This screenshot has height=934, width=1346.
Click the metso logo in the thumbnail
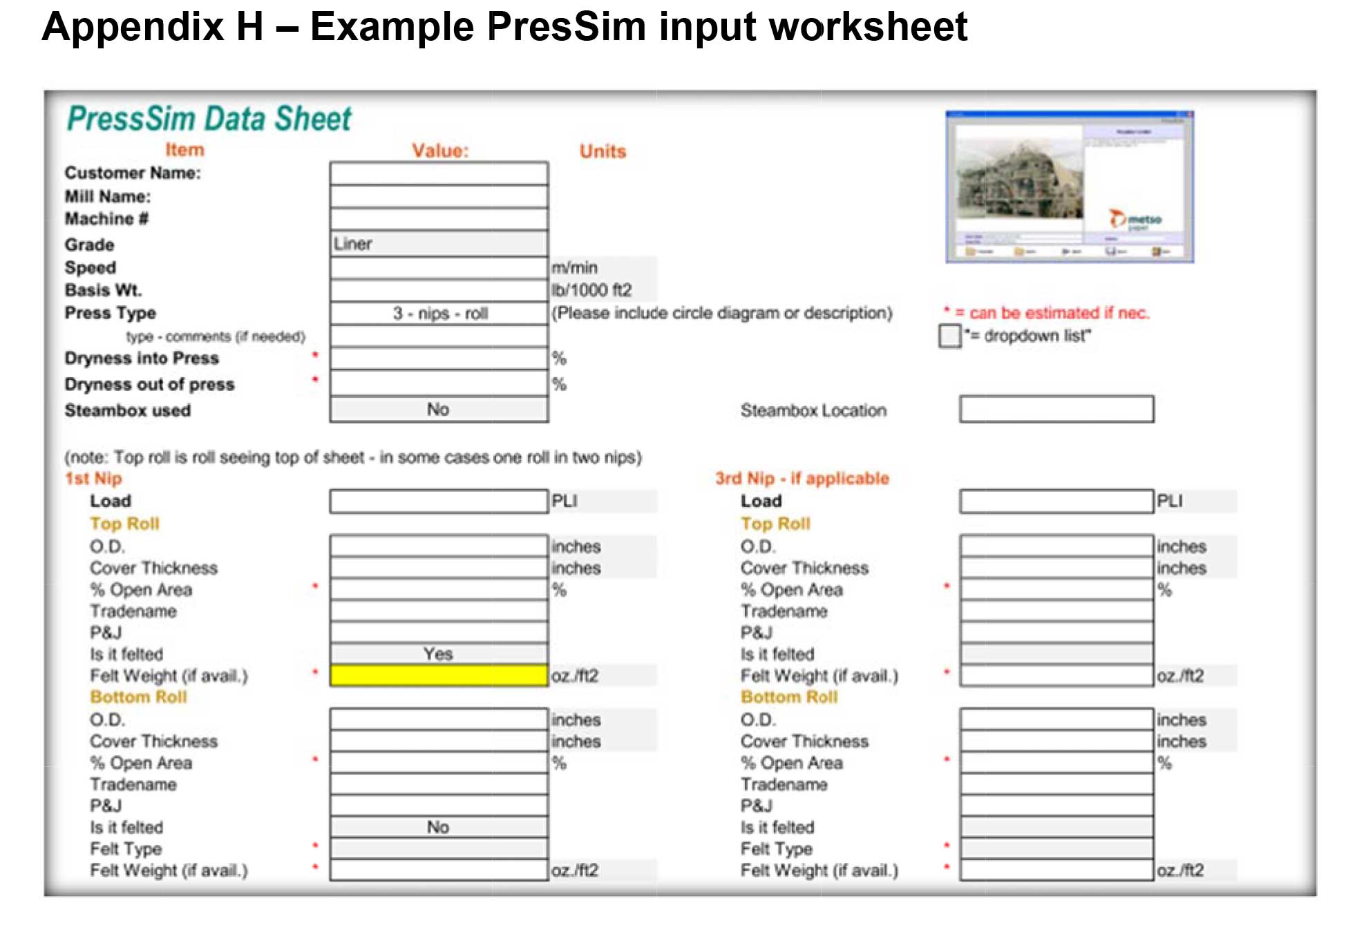[1135, 220]
